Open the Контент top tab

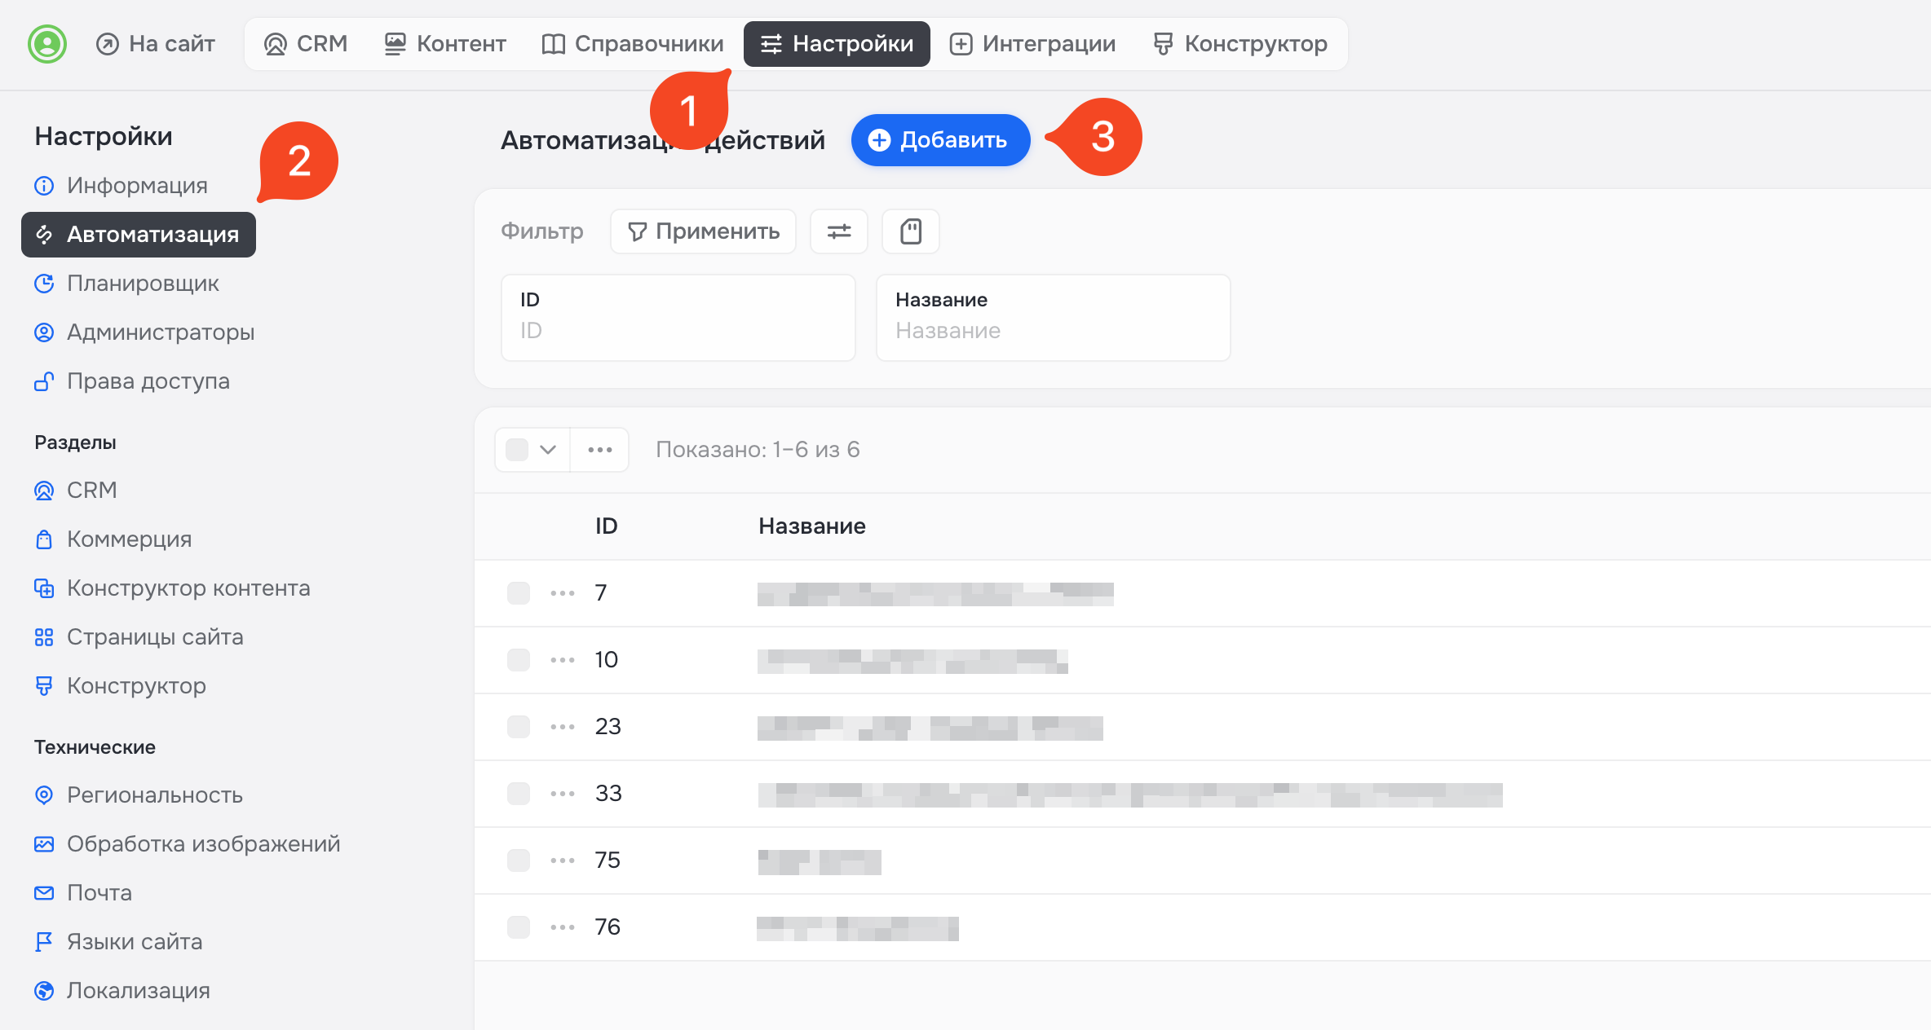tap(445, 44)
